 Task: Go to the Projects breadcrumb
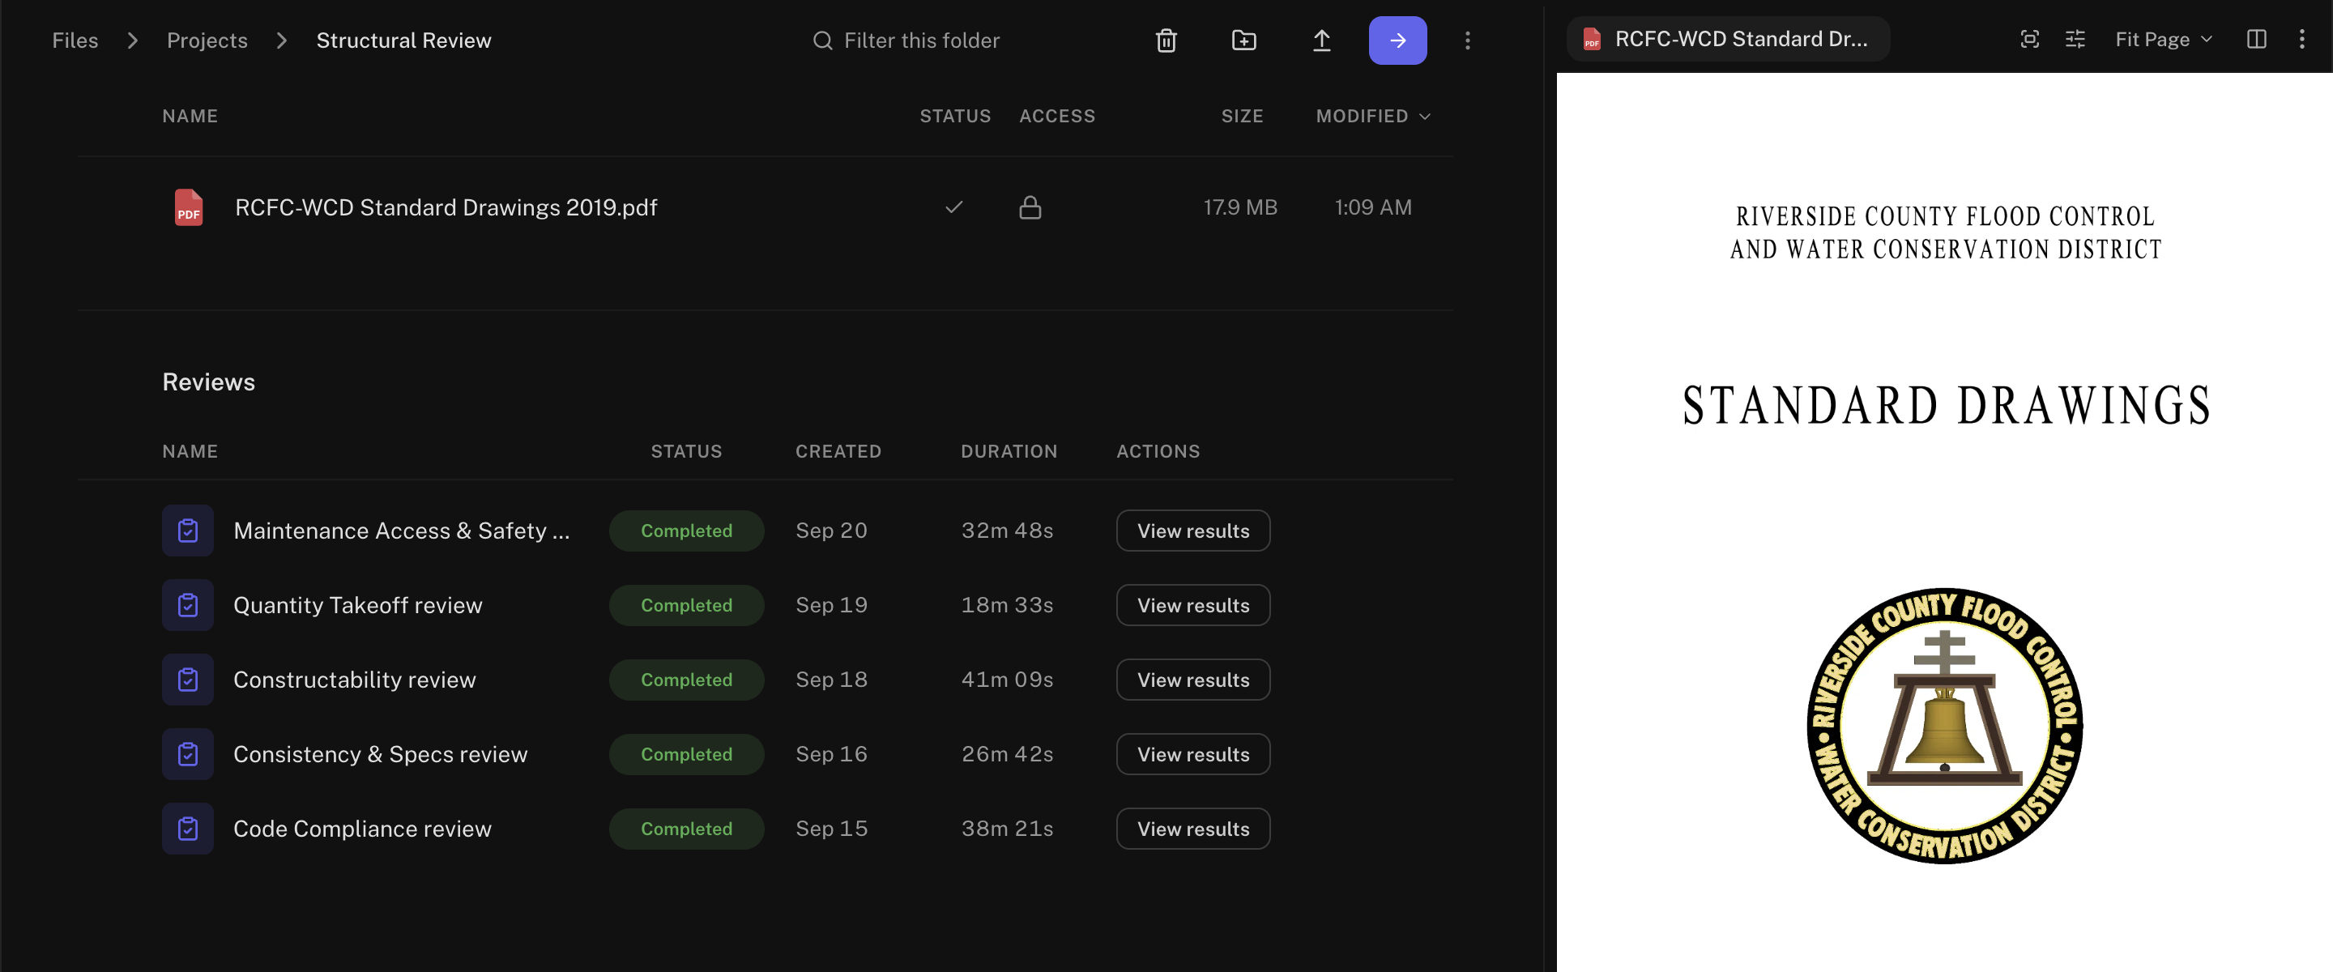tap(207, 40)
